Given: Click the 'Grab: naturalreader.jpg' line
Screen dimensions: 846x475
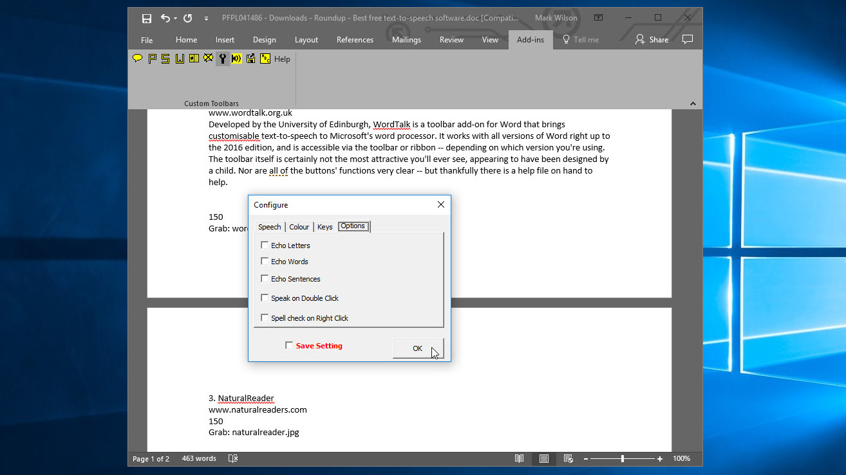Looking at the screenshot, I should (x=254, y=433).
